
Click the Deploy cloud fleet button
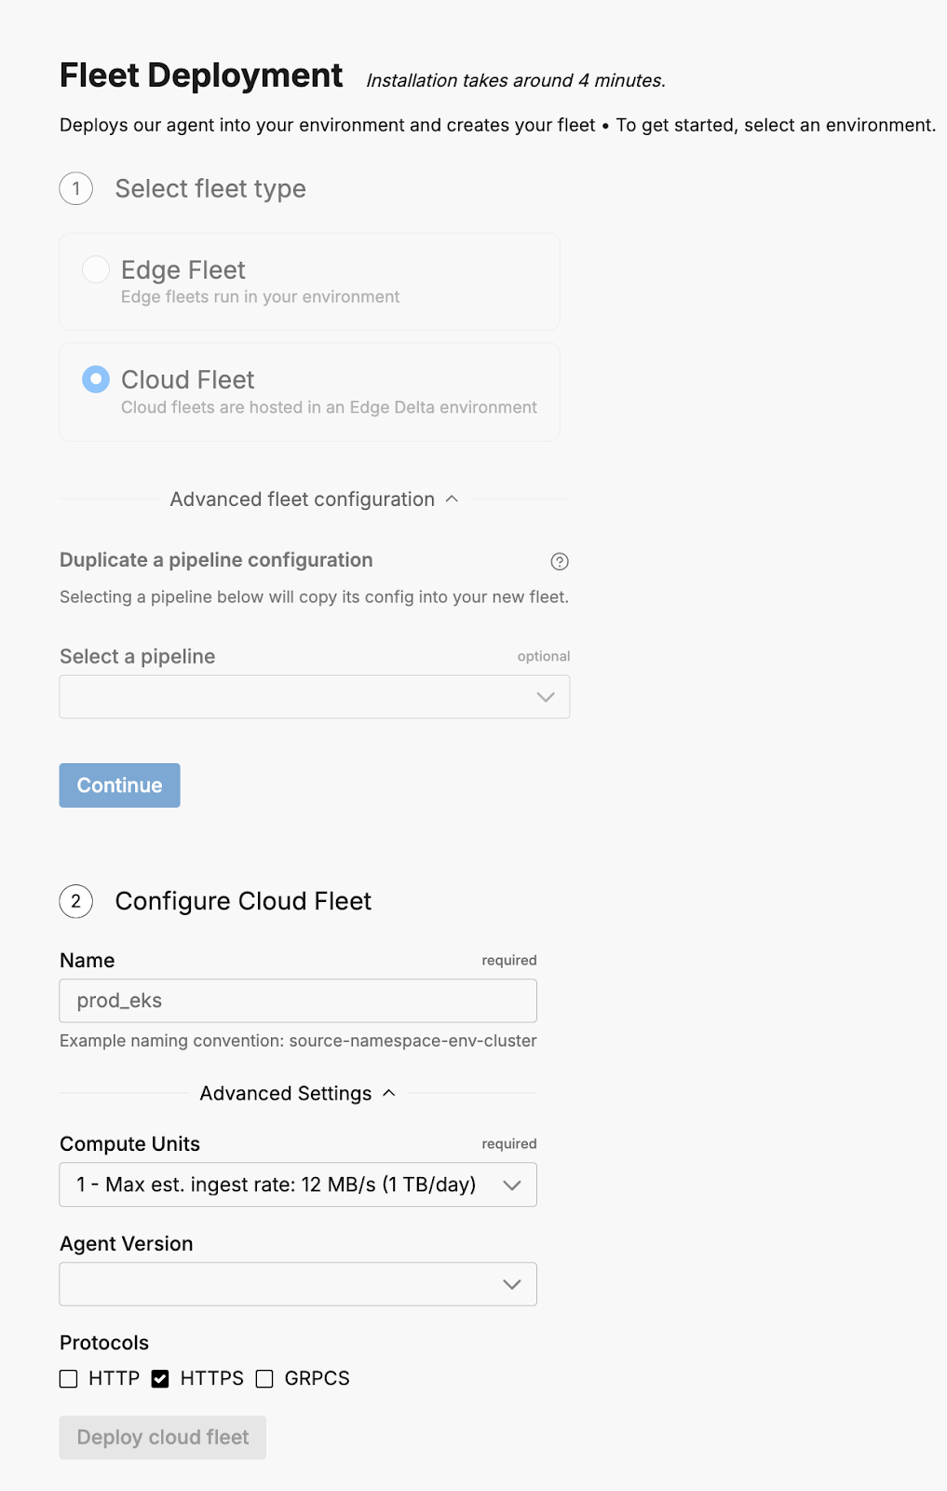(x=163, y=1438)
